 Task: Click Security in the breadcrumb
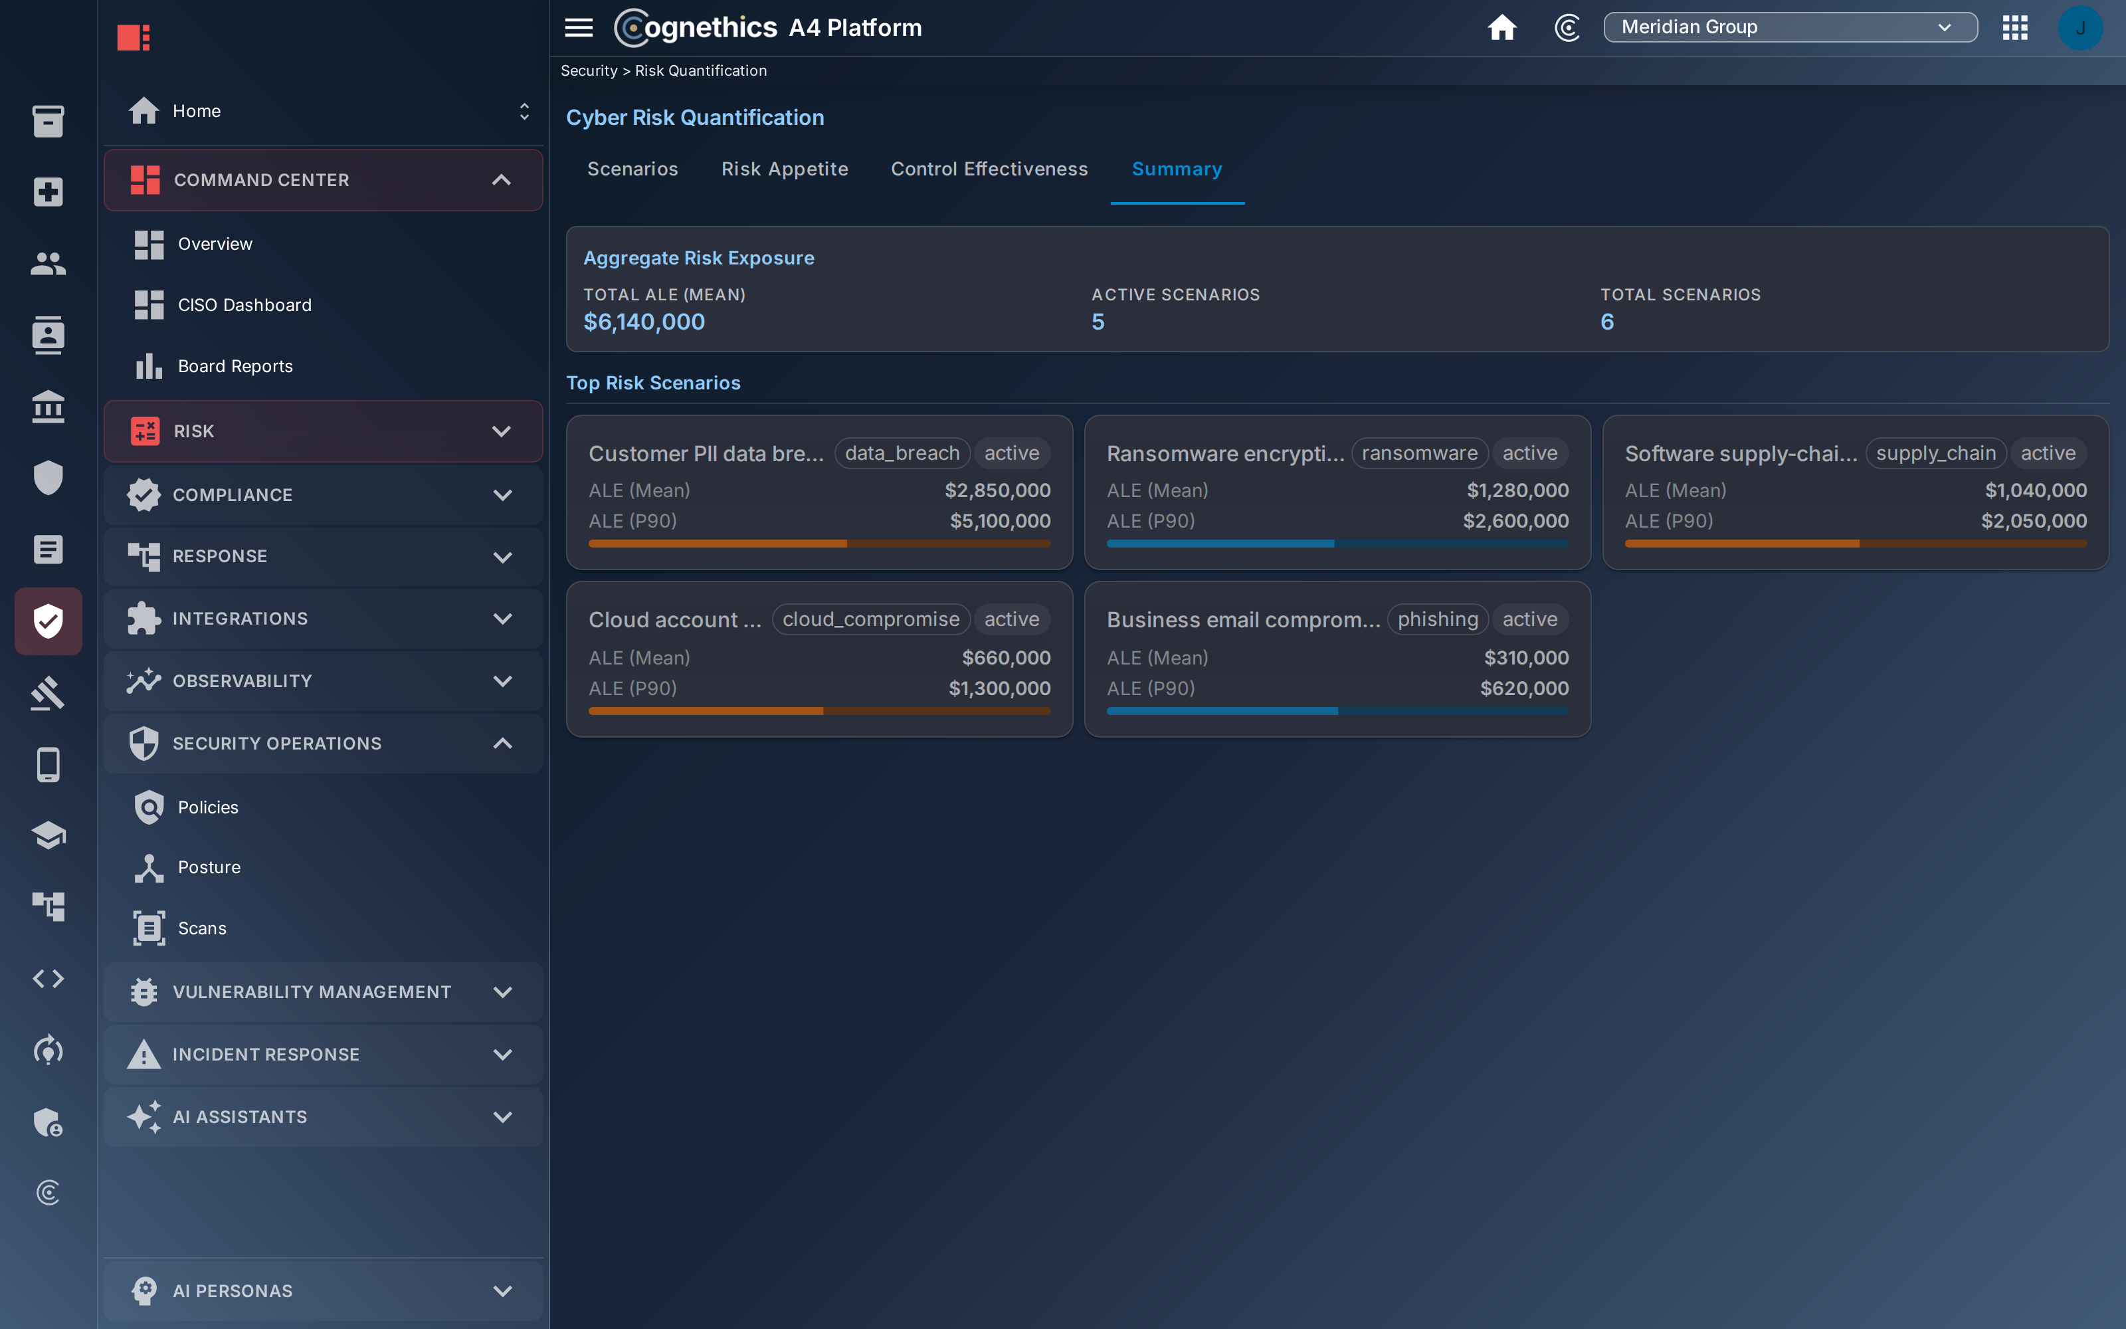[589, 70]
